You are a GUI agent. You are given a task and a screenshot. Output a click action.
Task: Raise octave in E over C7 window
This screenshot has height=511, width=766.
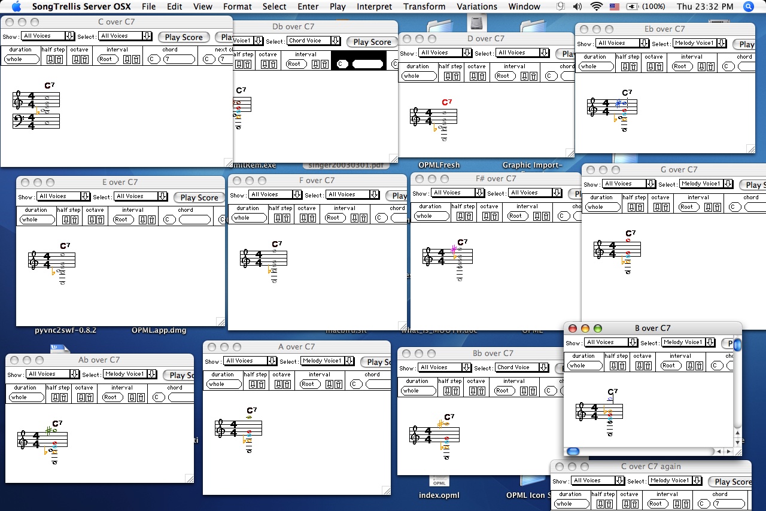[x=100, y=220]
